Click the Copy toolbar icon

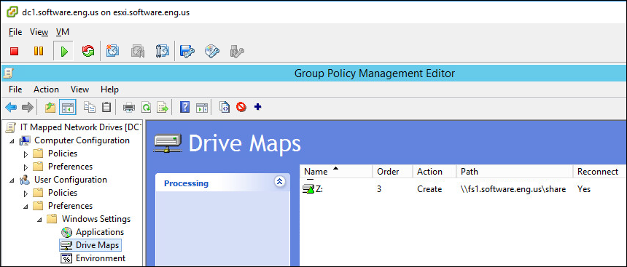[90, 107]
